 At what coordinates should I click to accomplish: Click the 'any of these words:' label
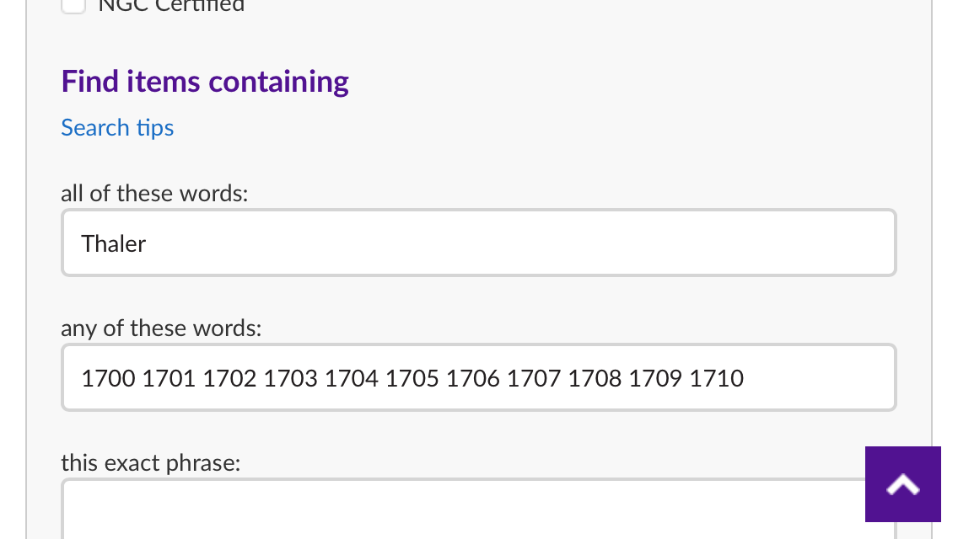[161, 328]
